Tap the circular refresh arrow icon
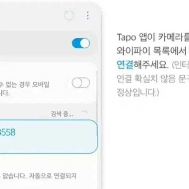Image resolution: width=189 pixels, height=189 pixels. tap(69, 15)
